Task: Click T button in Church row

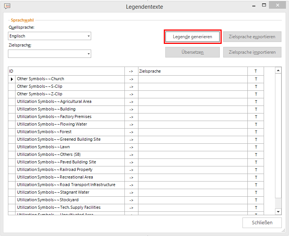Action: pos(256,79)
